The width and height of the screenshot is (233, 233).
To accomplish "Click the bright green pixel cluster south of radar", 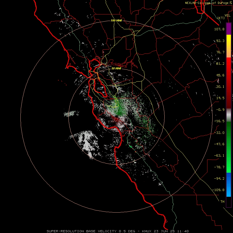I will click(130, 147).
